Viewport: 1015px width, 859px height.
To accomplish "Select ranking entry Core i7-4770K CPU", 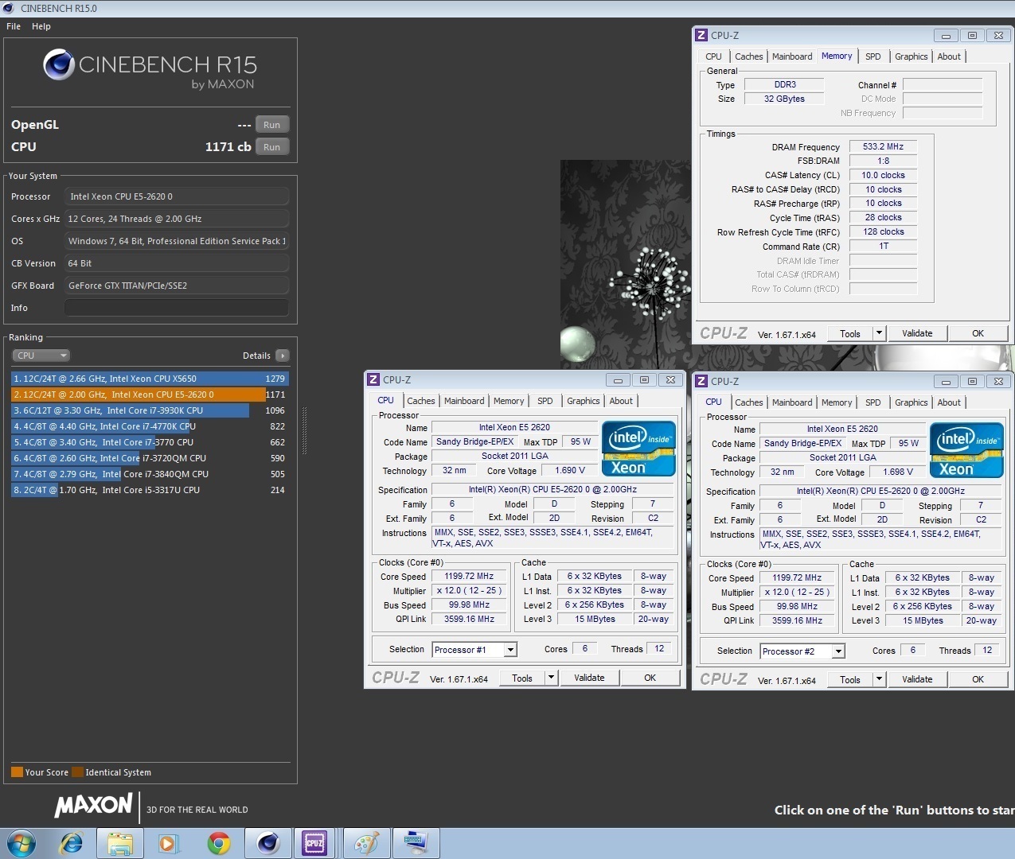I will [x=150, y=426].
